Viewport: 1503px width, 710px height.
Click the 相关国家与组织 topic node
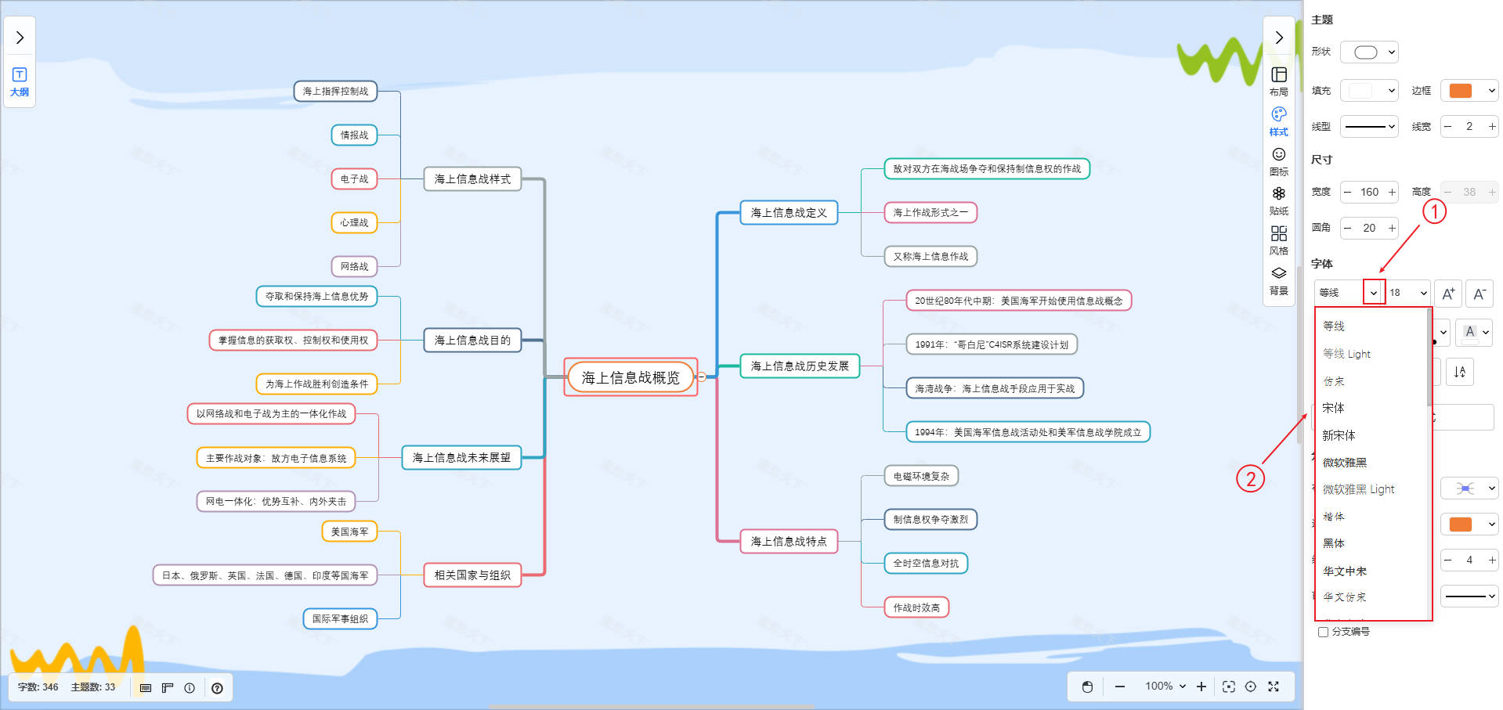pyautogui.click(x=472, y=575)
